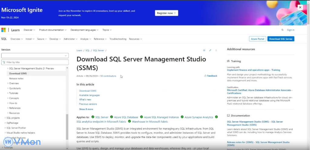Click Register now on the banner

(167, 13)
